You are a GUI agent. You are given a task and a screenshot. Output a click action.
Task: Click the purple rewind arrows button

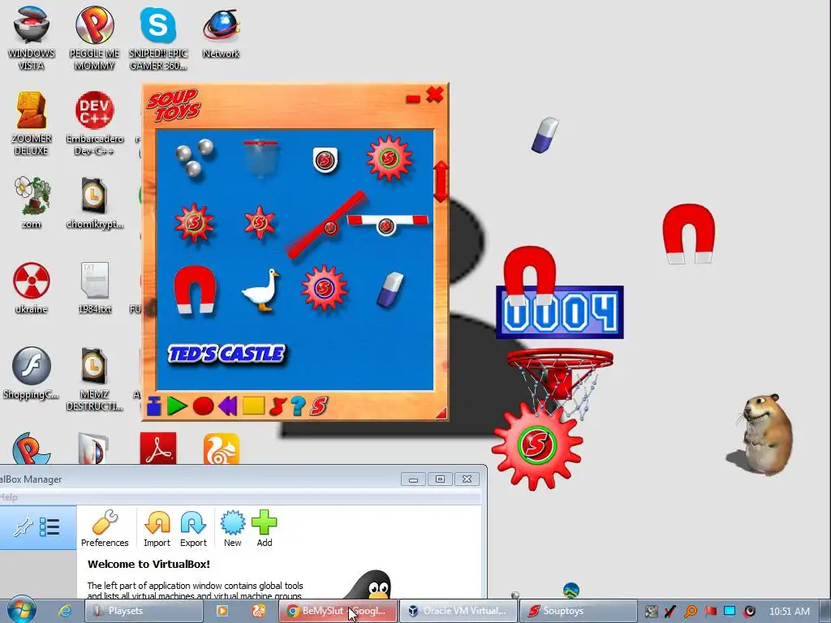[x=228, y=406]
